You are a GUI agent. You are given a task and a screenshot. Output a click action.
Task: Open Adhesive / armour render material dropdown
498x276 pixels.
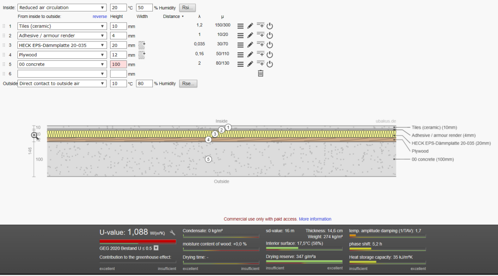coord(62,35)
